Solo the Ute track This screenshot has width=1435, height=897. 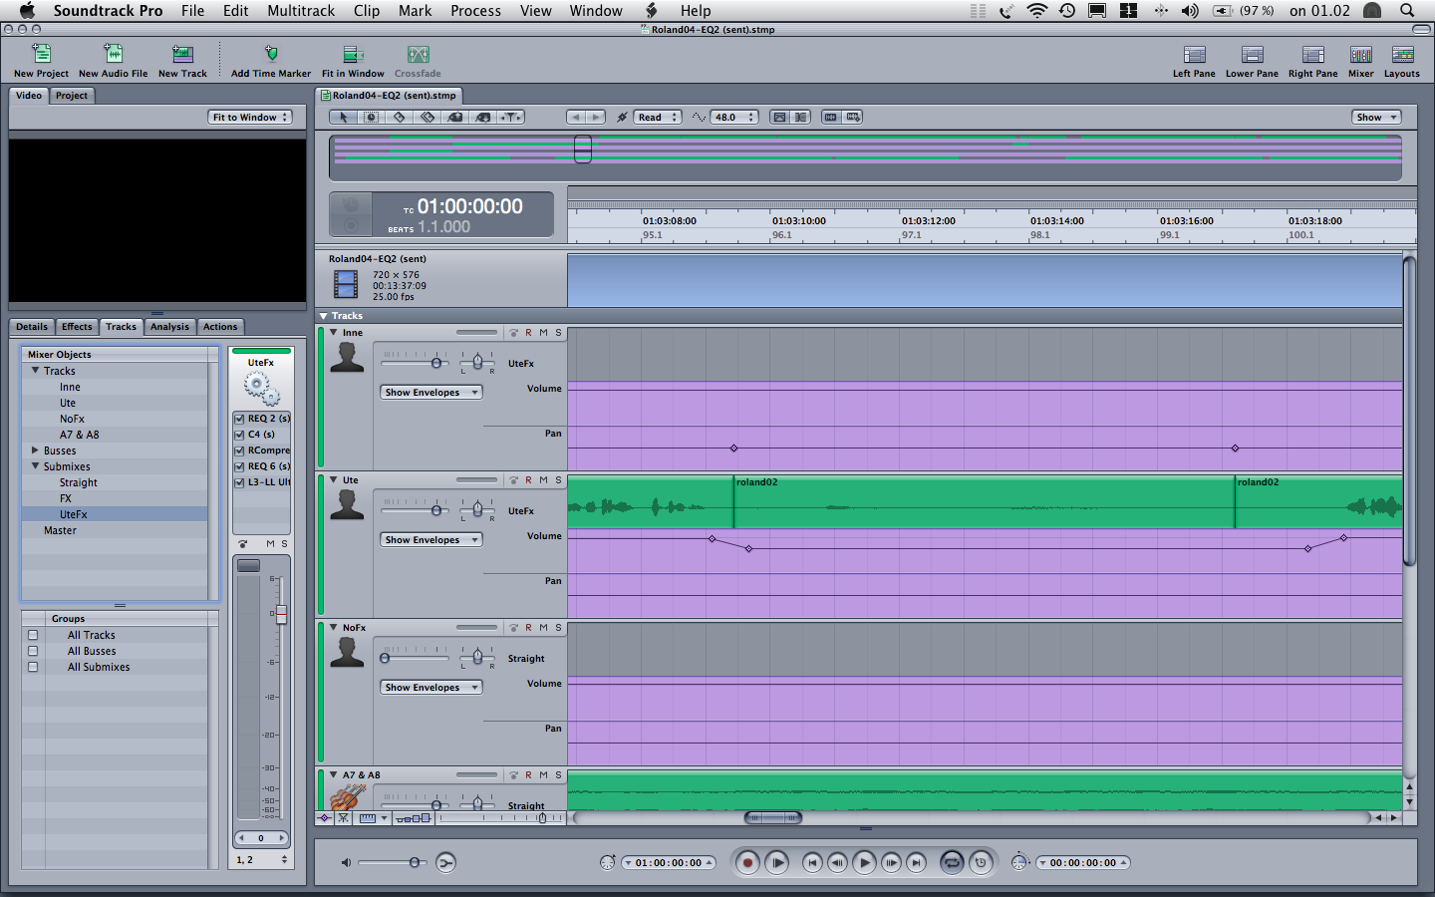pyautogui.click(x=558, y=480)
